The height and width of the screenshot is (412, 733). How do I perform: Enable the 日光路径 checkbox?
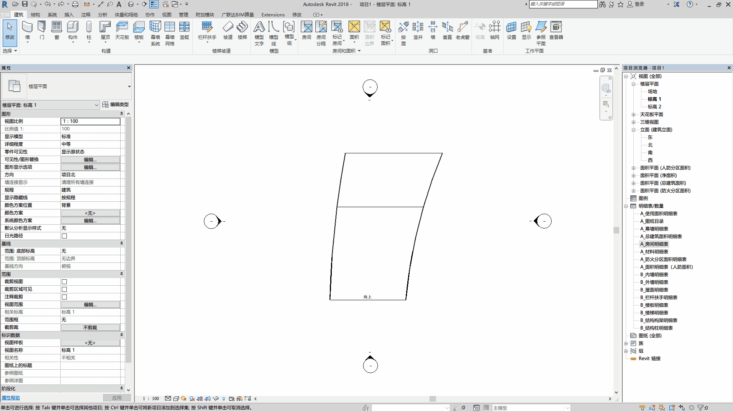(64, 236)
